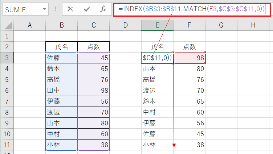Viewport: 273px width, 154px height.
Task: Click empty cell D7
Action: click(125, 101)
